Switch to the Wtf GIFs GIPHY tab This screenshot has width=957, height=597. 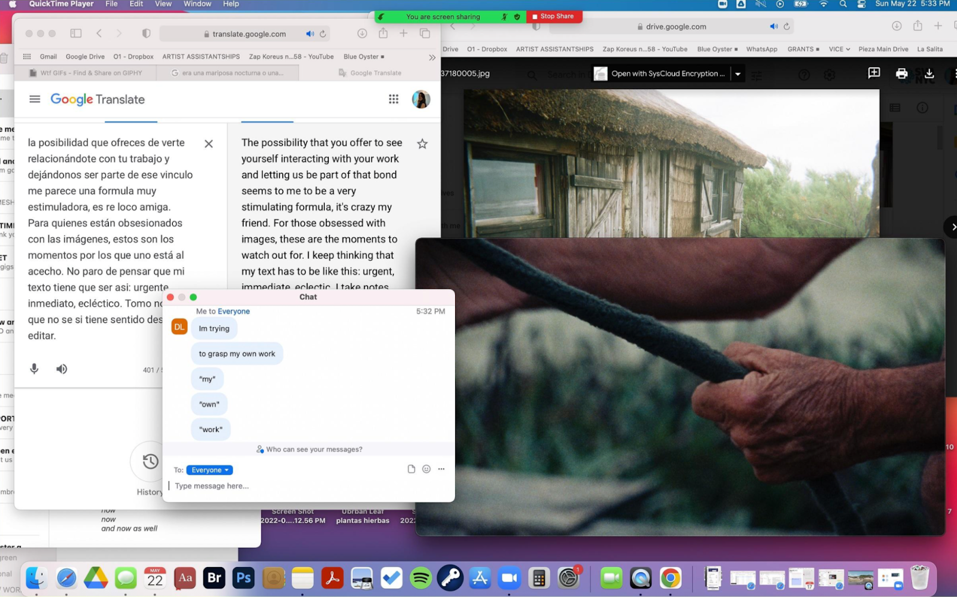point(85,73)
